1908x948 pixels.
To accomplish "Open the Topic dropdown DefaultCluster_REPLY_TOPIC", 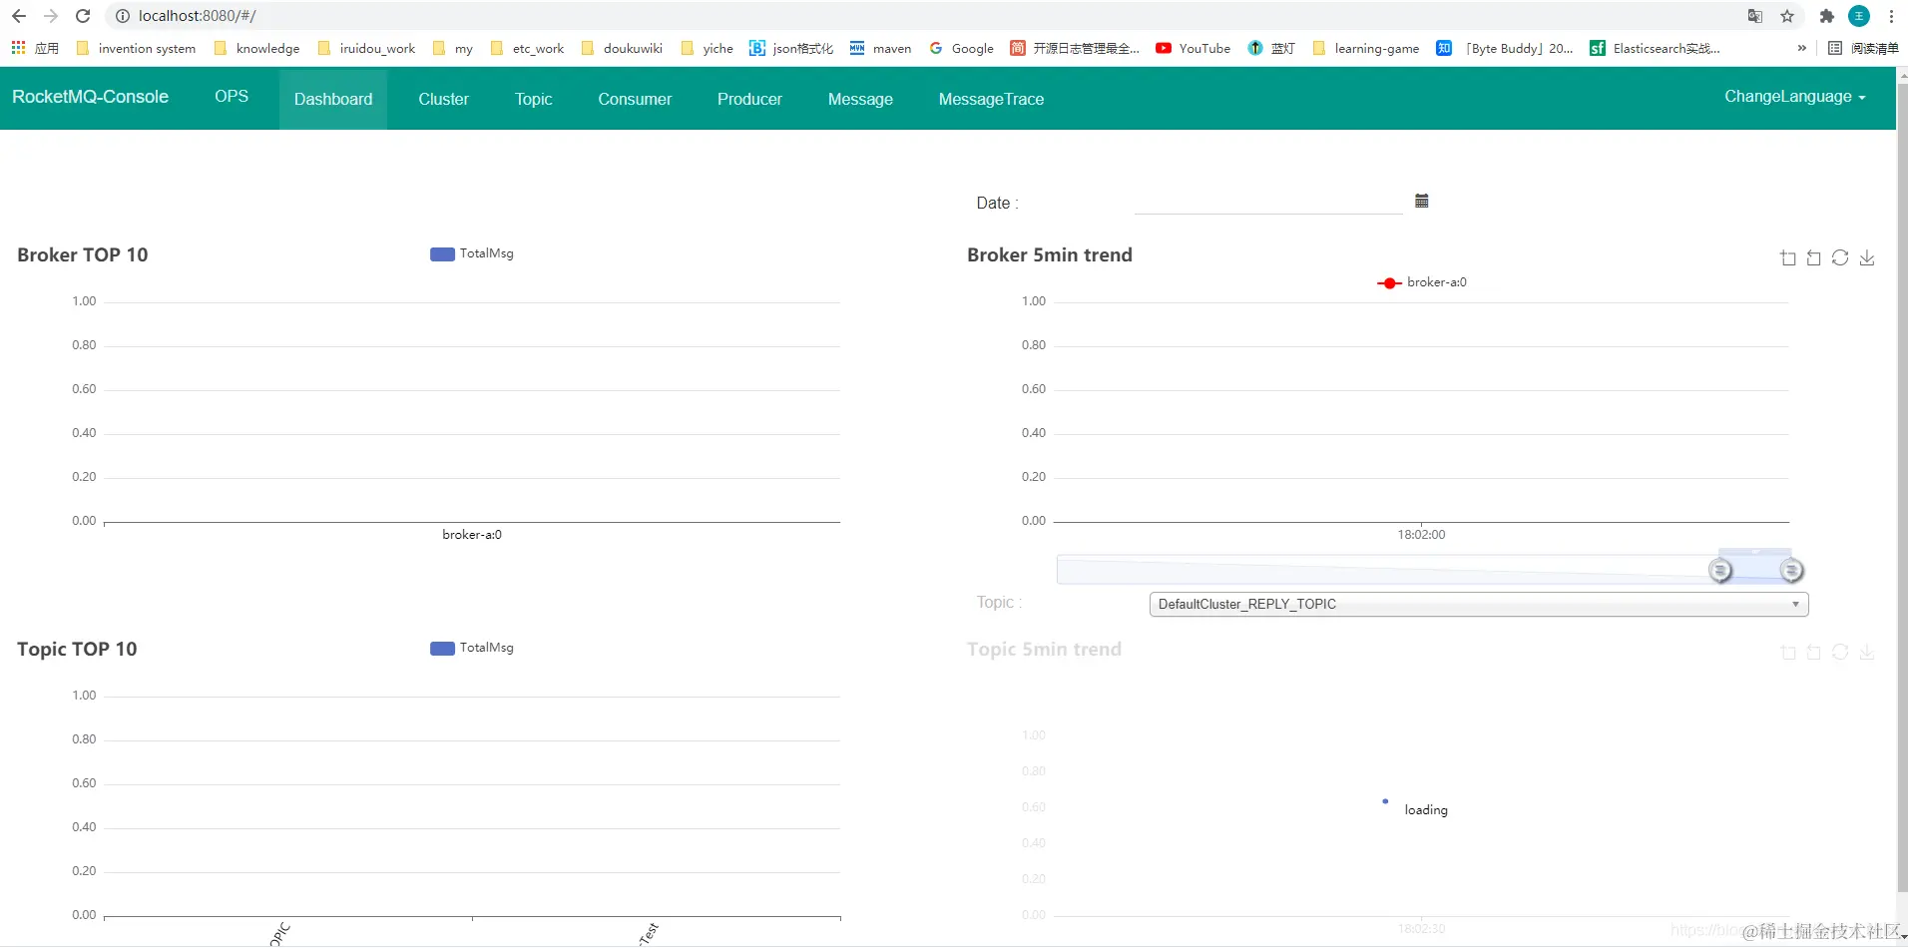I will pyautogui.click(x=1479, y=604).
